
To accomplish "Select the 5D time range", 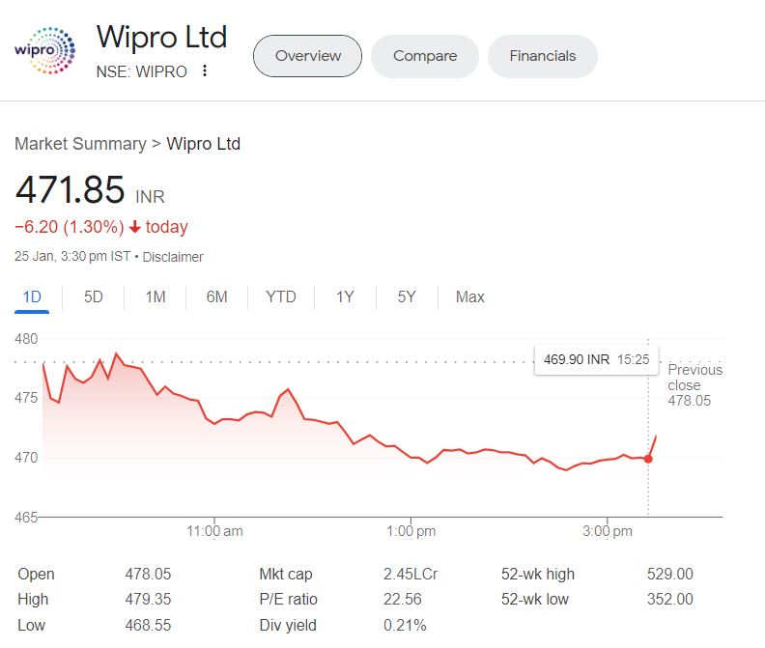I will (94, 296).
